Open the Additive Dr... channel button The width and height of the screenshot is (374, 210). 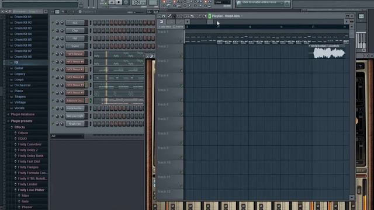coord(75,101)
